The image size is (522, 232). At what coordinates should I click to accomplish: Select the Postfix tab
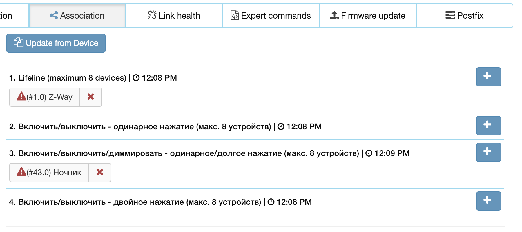pos(465,16)
